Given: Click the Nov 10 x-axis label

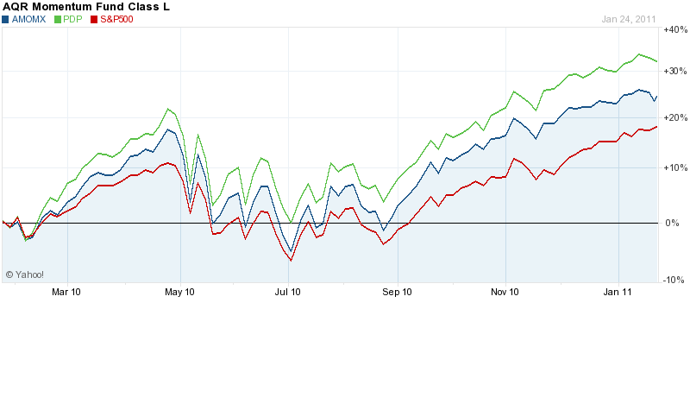Looking at the screenshot, I should [505, 293].
